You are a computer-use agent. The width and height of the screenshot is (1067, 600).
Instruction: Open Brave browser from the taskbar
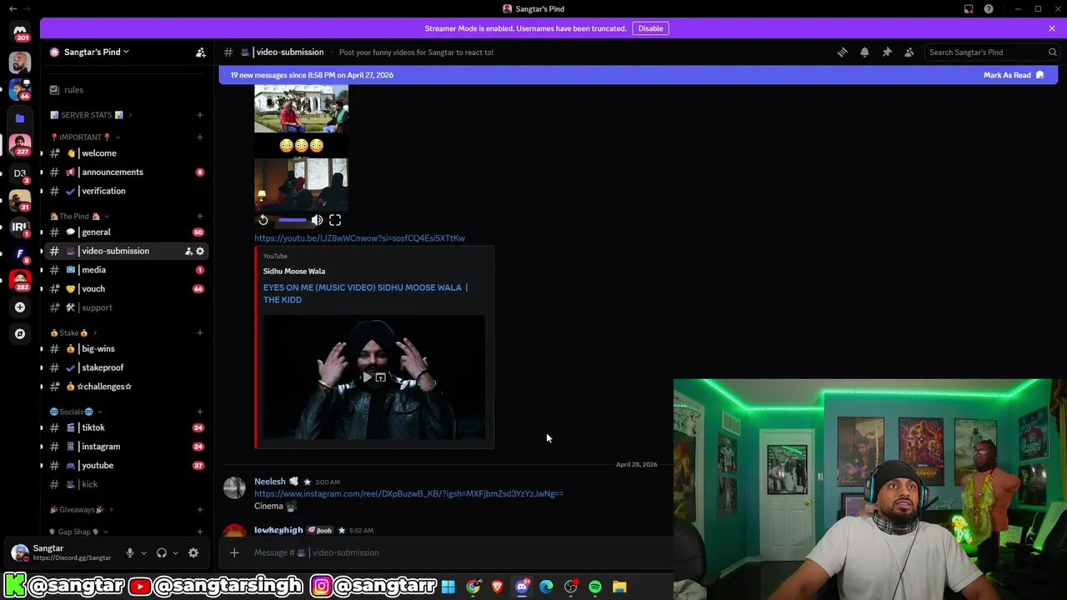click(x=498, y=587)
